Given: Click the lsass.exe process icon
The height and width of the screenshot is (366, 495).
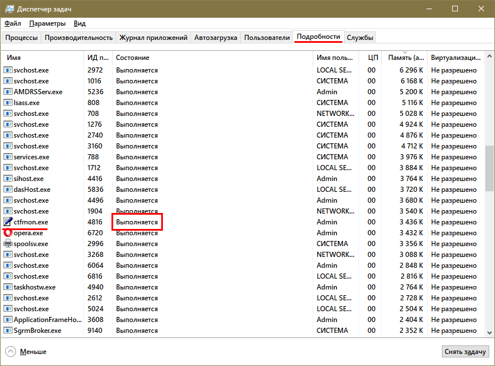Looking at the screenshot, I should click(8, 103).
